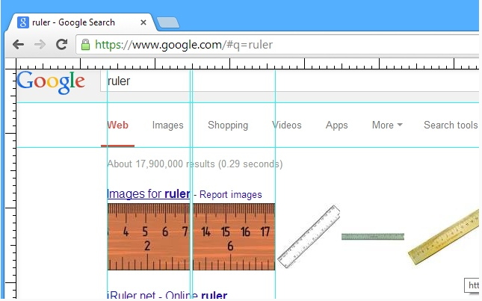The image size is (482, 301).
Task: Select the white diagonal ruler thumbnail
Action: [309, 236]
